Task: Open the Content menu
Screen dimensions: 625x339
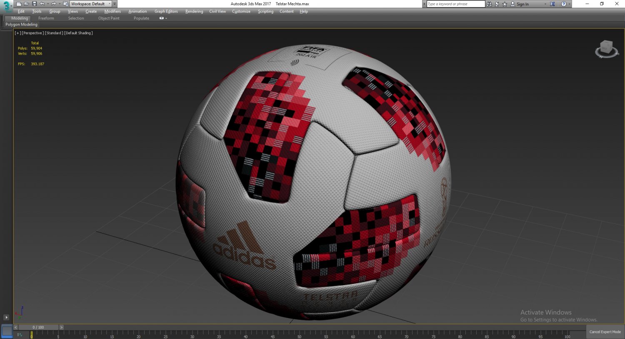Action: [x=286, y=11]
